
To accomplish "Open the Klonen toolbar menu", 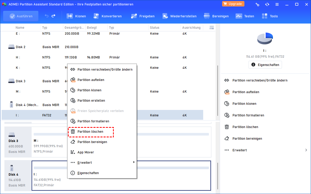I will coord(76,16).
